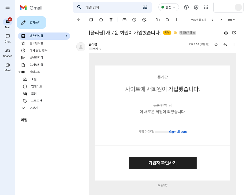Go back to inbox with arrow
The height and width of the screenshot is (195, 247).
click(79, 20)
